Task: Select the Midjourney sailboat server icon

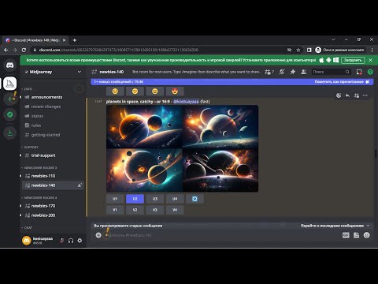Action: click(x=10, y=84)
